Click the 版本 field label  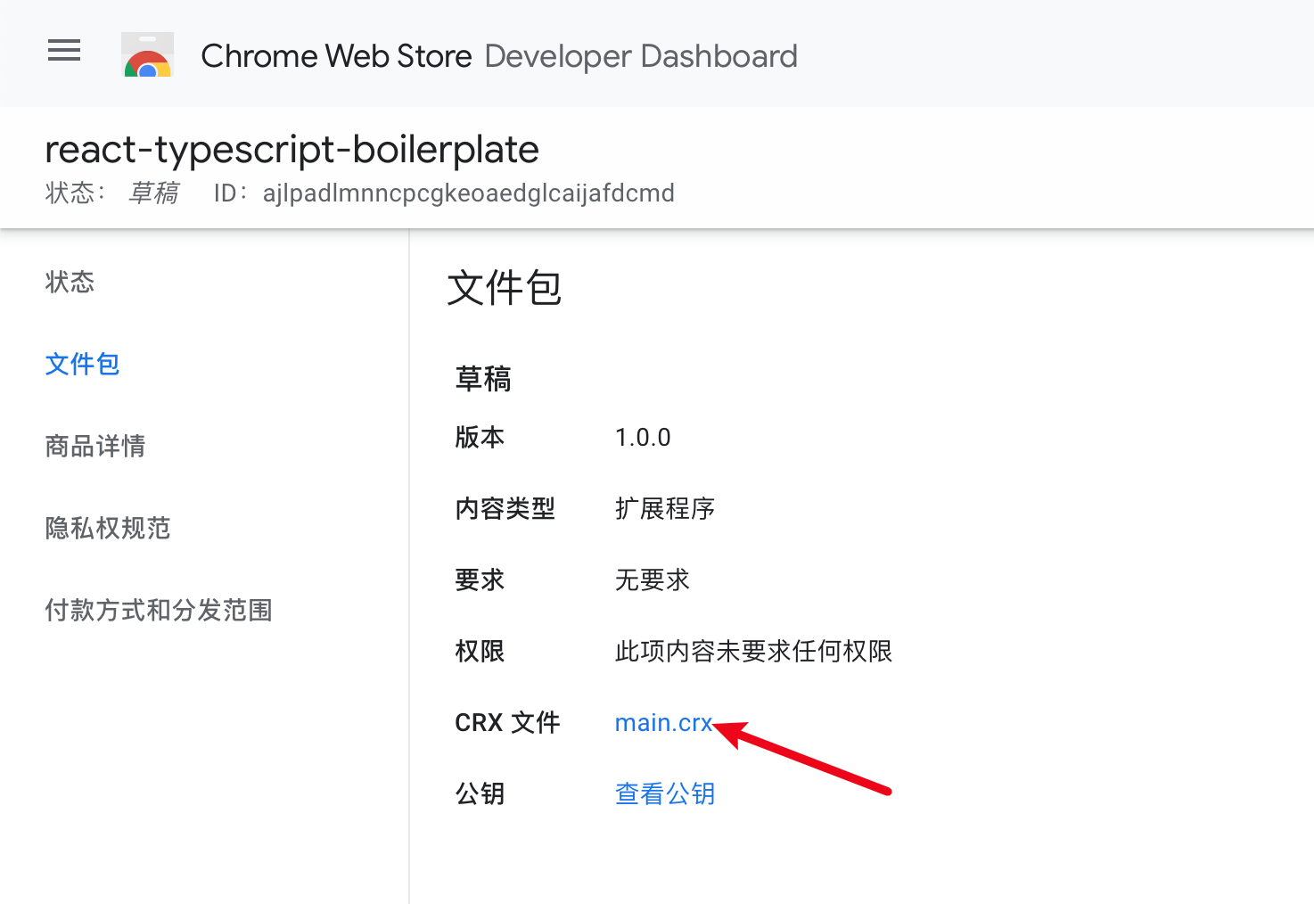tap(480, 437)
